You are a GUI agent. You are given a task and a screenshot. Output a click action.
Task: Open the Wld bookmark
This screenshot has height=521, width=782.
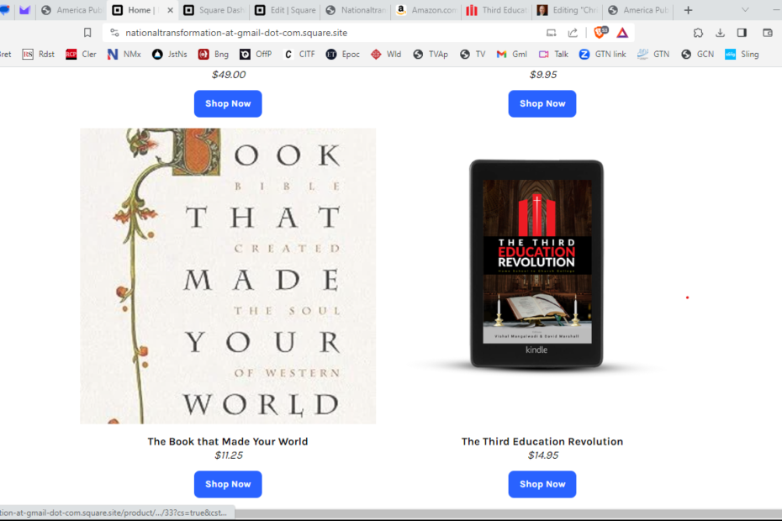386,55
